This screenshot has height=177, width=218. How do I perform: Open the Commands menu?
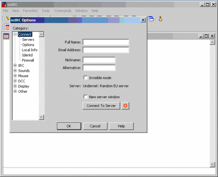63,11
